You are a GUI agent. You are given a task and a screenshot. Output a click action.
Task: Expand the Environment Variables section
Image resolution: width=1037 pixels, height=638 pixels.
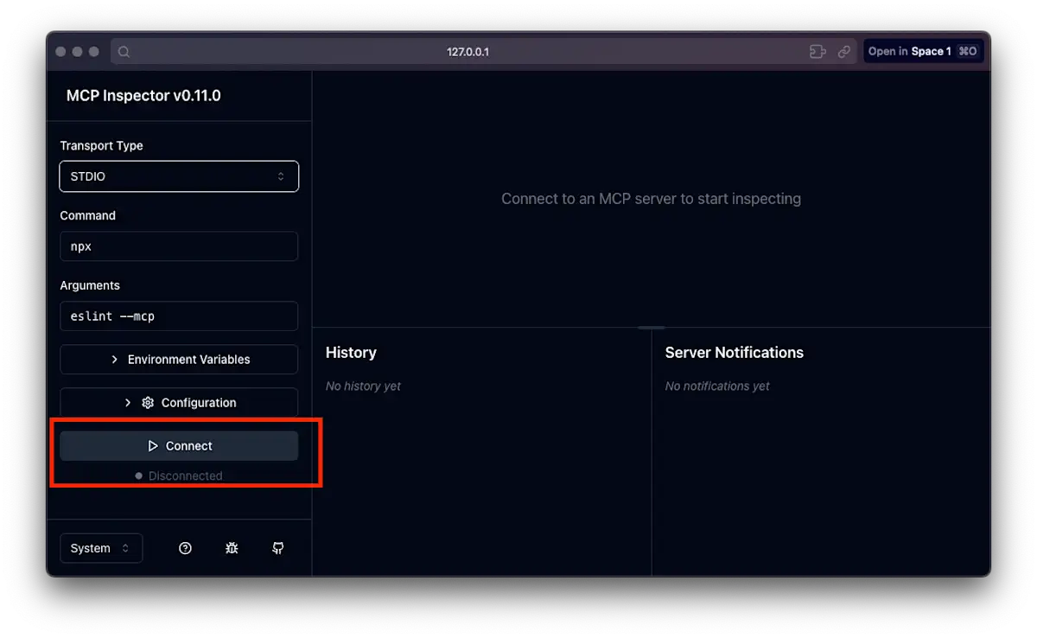pyautogui.click(x=179, y=359)
